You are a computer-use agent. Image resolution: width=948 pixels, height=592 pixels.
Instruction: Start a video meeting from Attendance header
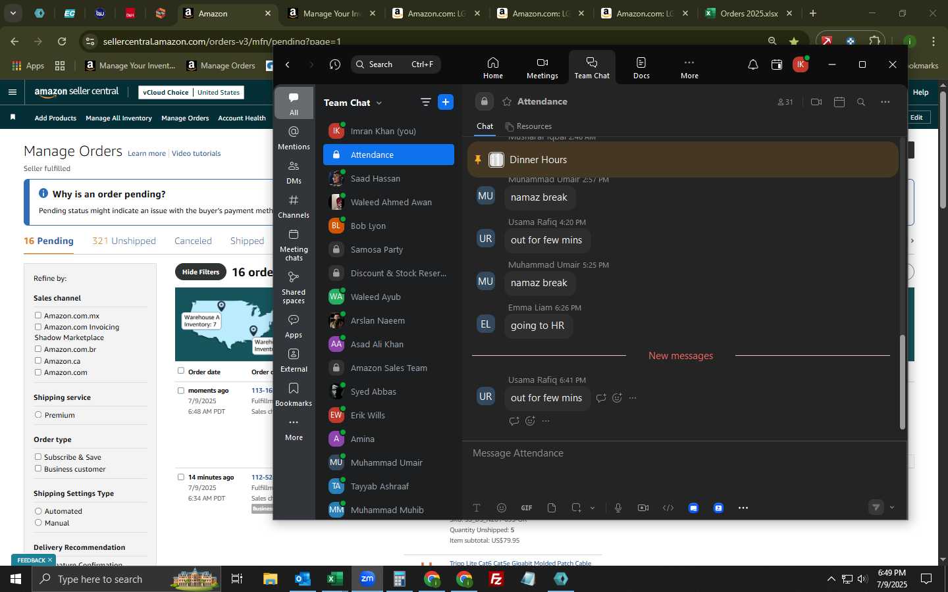816,102
